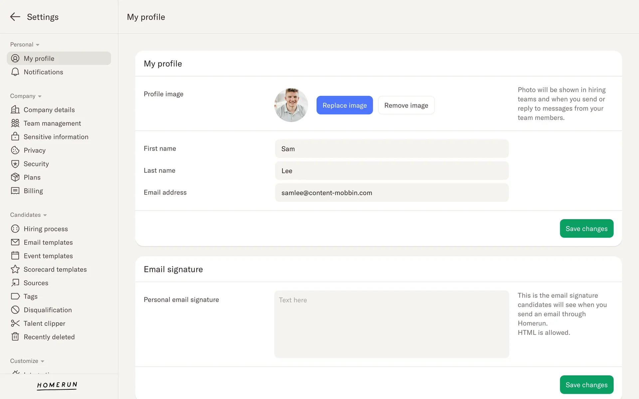Click the star icon for Scorecard templates
639x399 pixels.
coord(15,269)
